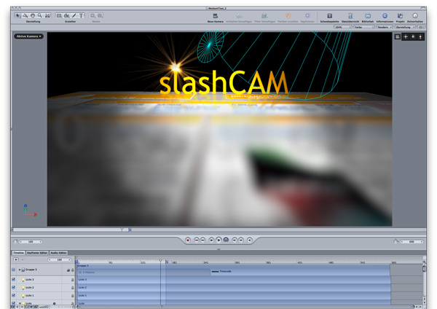Click the Replizieren icon
The image size is (437, 309).
[307, 16]
